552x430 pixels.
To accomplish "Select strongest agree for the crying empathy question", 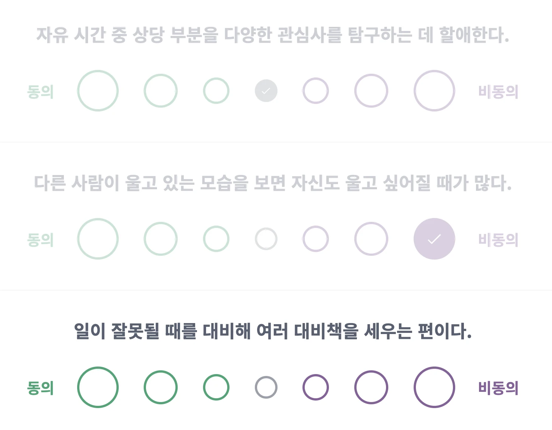I will click(98, 239).
